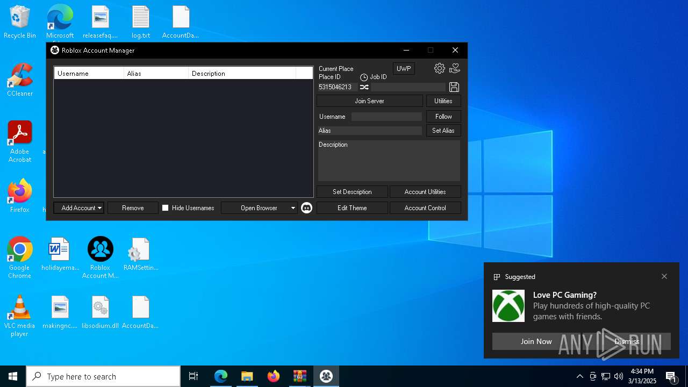Click the Job ID input field
Screen dimensions: 688x387
click(x=408, y=87)
